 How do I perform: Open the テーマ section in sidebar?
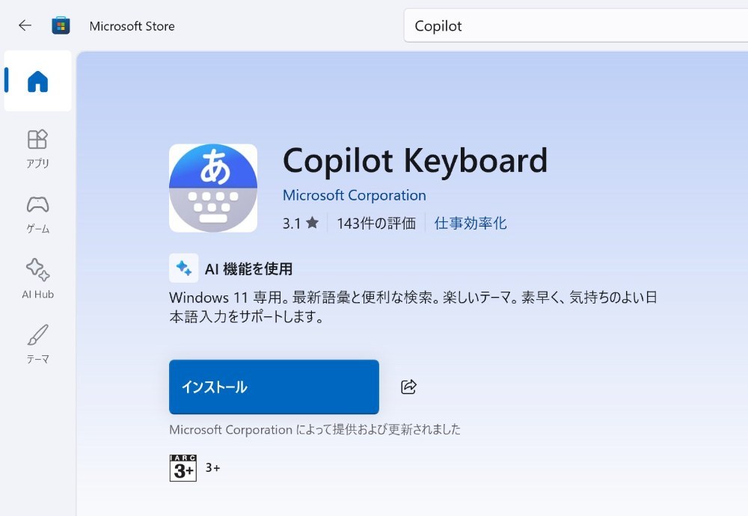[37, 344]
